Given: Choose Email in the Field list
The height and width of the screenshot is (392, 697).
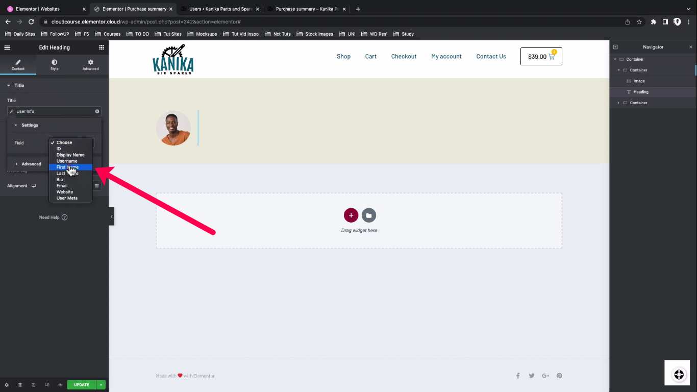Looking at the screenshot, I should (x=71, y=186).
